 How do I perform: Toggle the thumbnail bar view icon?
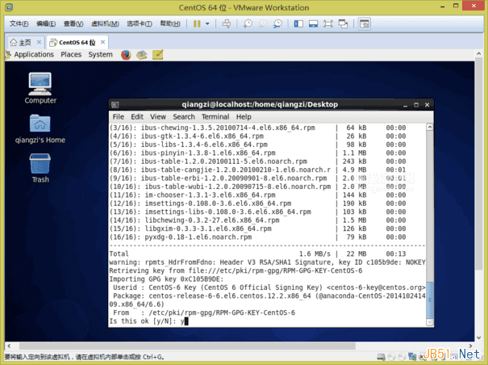(314, 23)
